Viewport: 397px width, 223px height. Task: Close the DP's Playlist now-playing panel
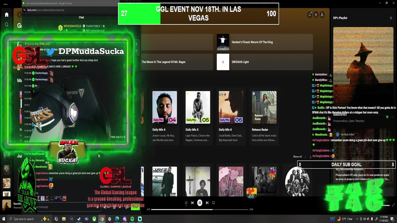click(x=391, y=18)
